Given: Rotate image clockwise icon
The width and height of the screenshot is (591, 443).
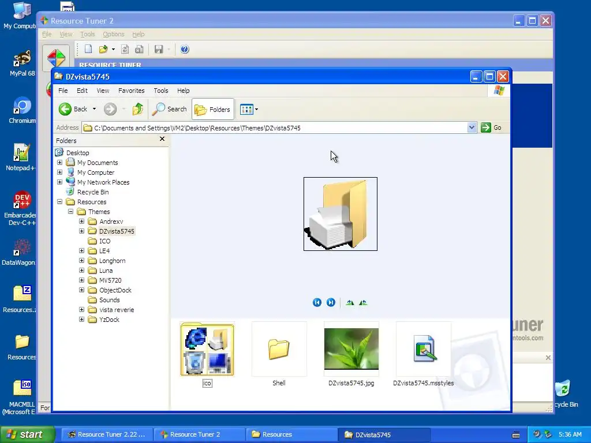Looking at the screenshot, I should click(350, 302).
